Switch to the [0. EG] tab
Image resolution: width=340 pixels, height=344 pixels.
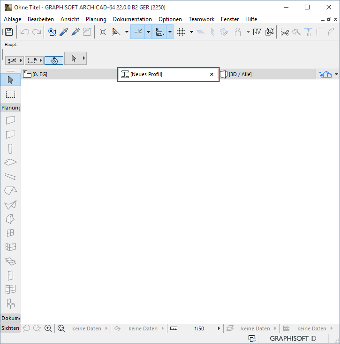tap(69, 74)
